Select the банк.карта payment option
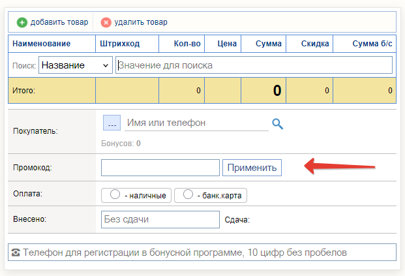Viewport: 405px width, 276px height. coord(211,195)
